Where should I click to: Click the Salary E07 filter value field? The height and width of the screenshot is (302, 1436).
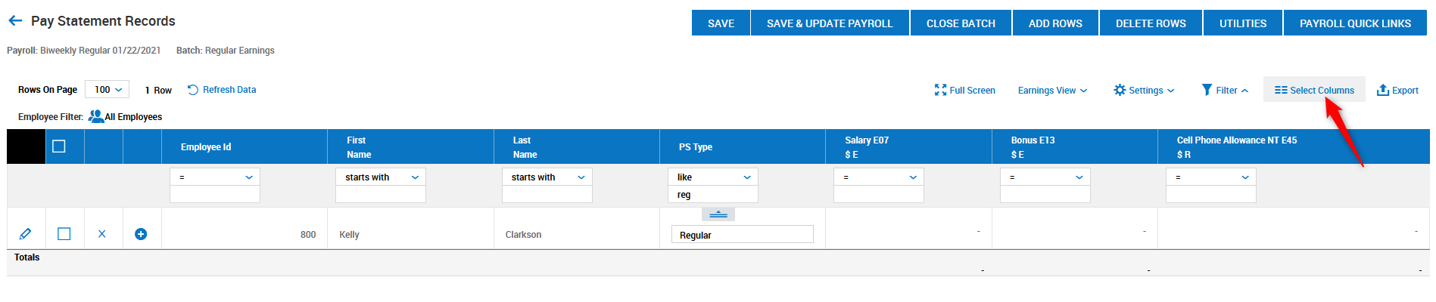[879, 195]
